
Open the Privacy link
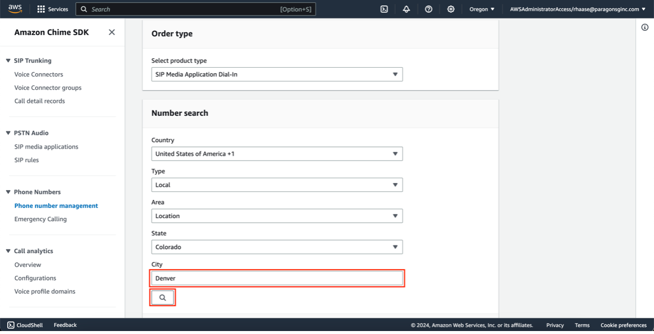pos(555,325)
